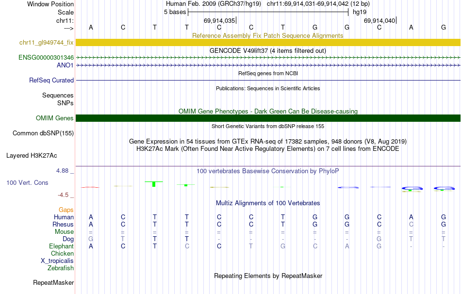
Task: Click the GTEx Gene Expression track title
Action: point(268,142)
